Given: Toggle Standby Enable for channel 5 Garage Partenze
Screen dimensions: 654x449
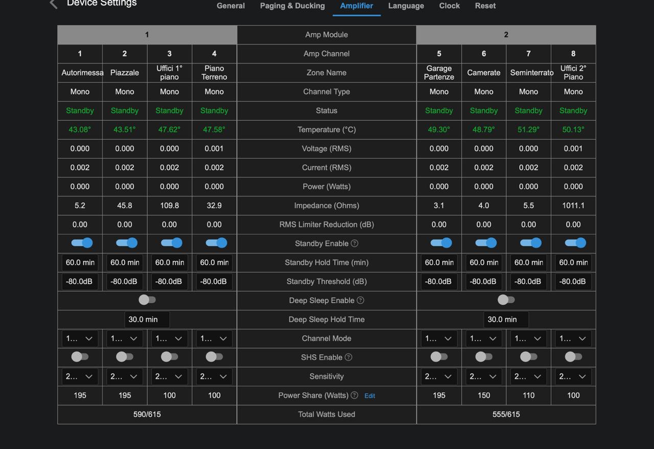Looking at the screenshot, I should coord(441,243).
